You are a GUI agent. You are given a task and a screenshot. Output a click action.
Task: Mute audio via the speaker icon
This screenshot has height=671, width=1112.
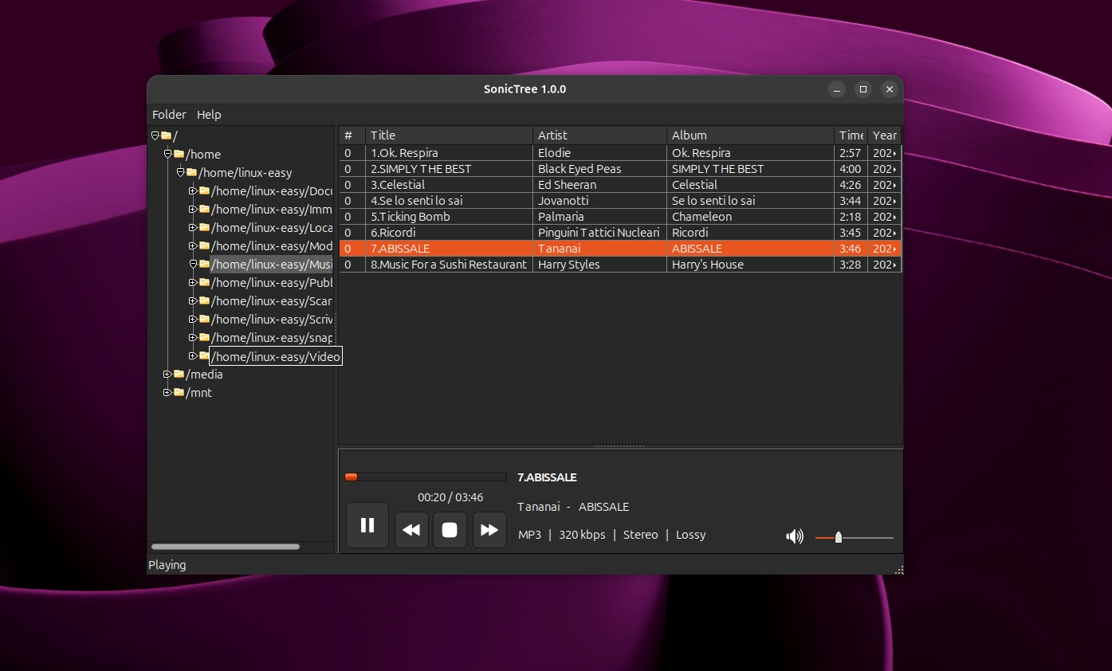pyautogui.click(x=795, y=536)
